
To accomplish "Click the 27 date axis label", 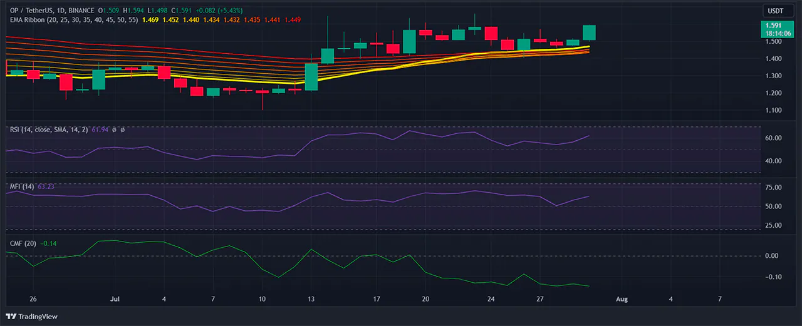I will click(540, 299).
